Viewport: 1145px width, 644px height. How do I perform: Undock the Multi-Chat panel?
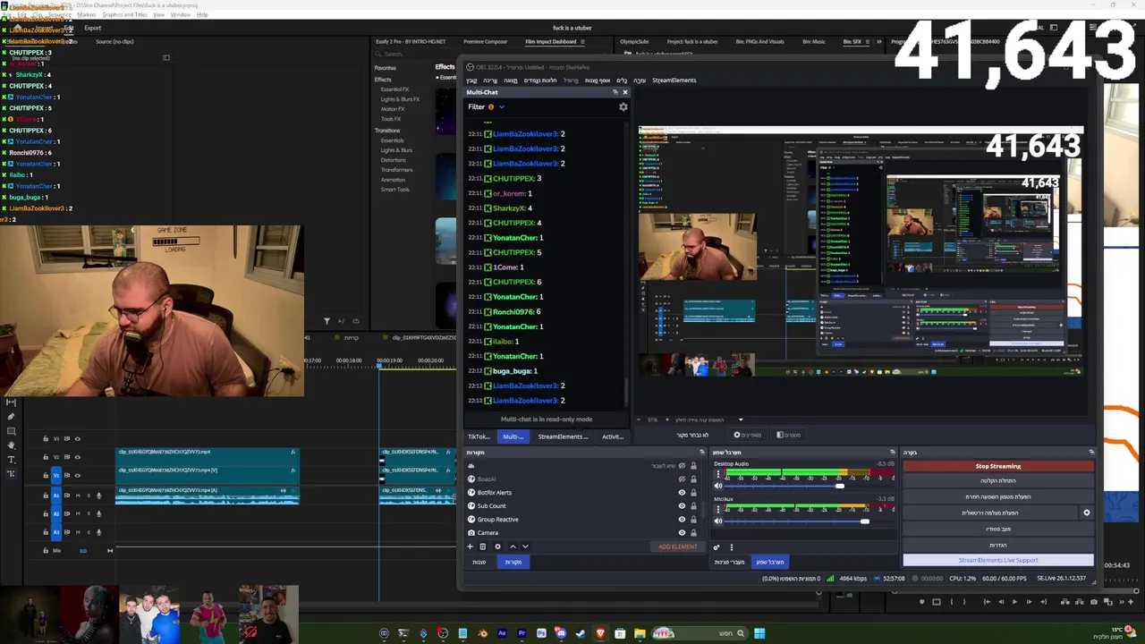coord(615,92)
